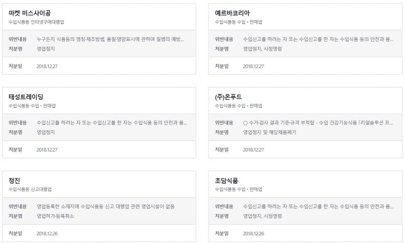Click the 초담식품 company name
Screen dimensions: 405x244
[x=226, y=181]
